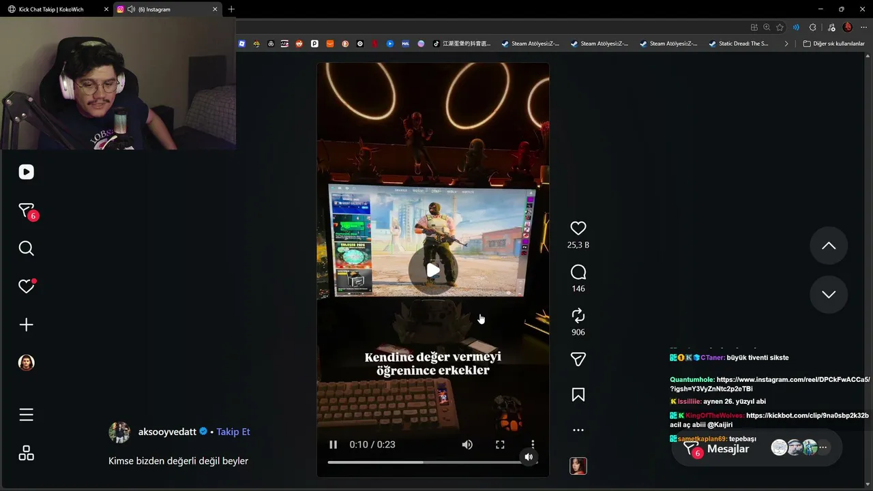Open KingOfTheWolves' kickbot clip link

point(808,415)
